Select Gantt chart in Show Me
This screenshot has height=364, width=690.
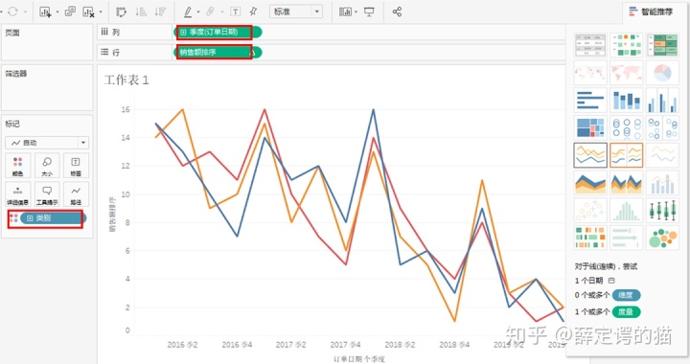(590, 238)
